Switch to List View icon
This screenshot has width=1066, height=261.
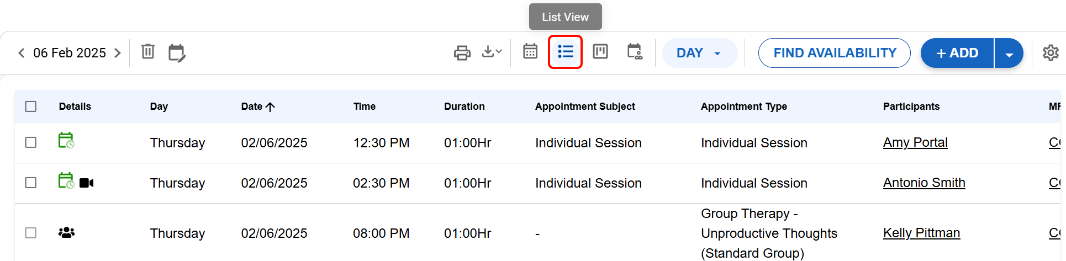(x=565, y=52)
